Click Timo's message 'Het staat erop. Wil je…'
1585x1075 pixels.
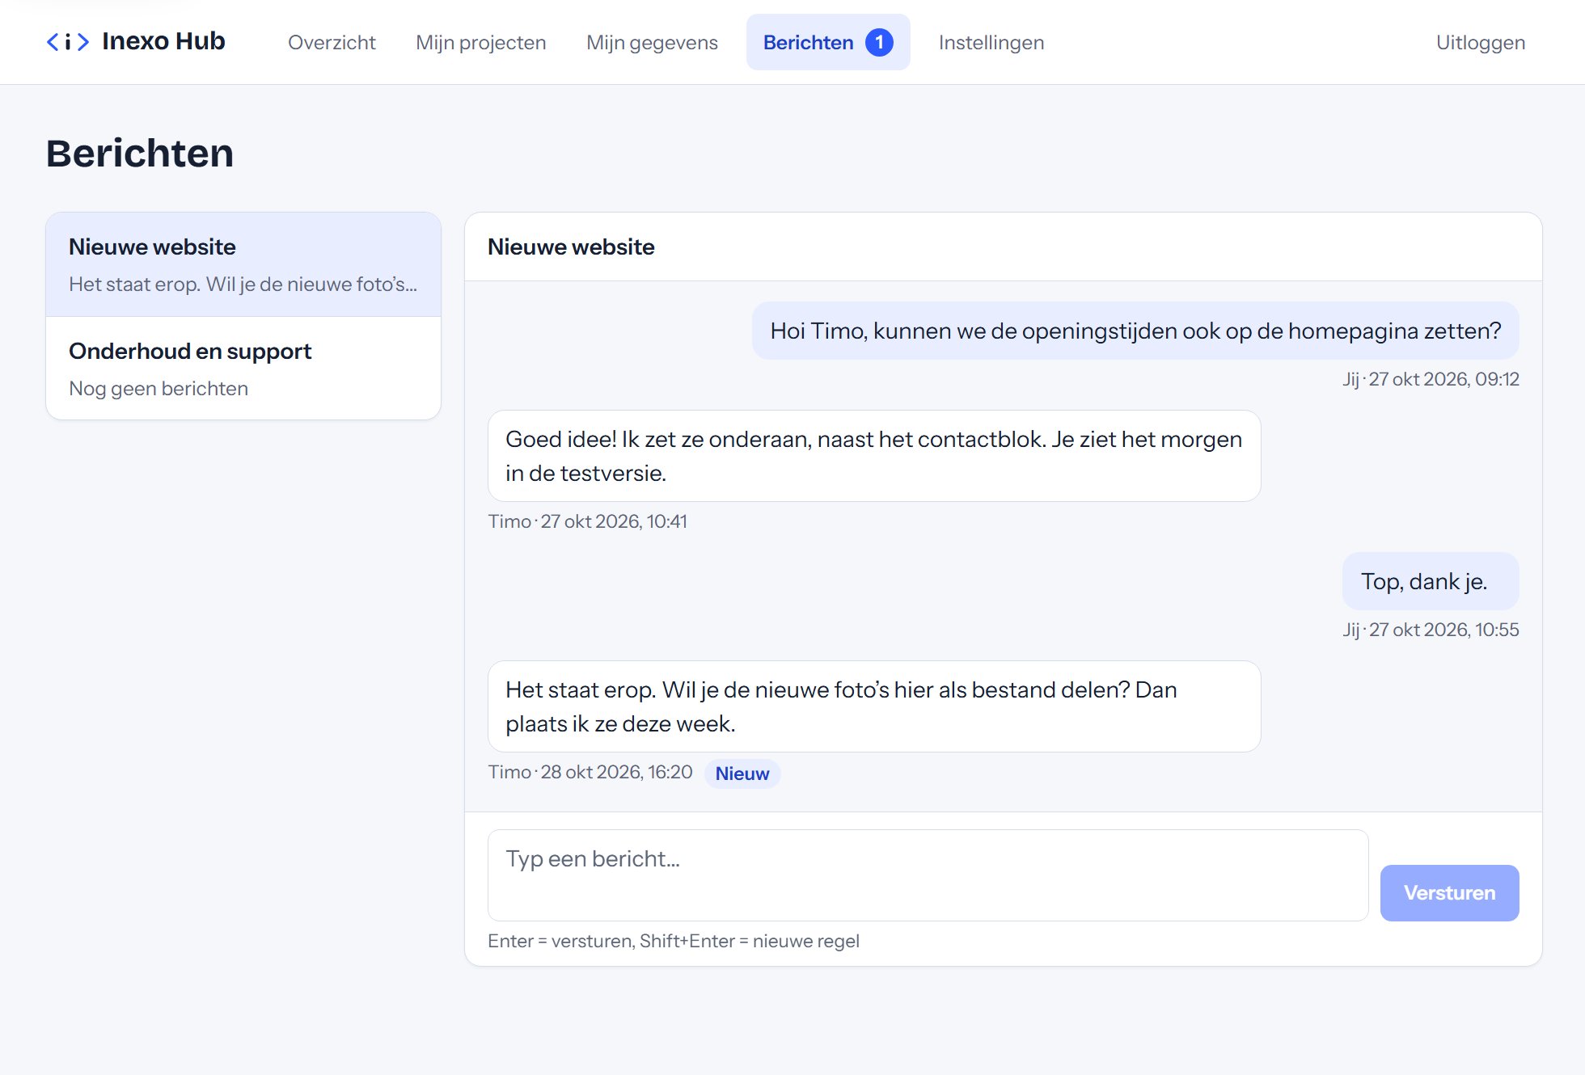coord(874,706)
